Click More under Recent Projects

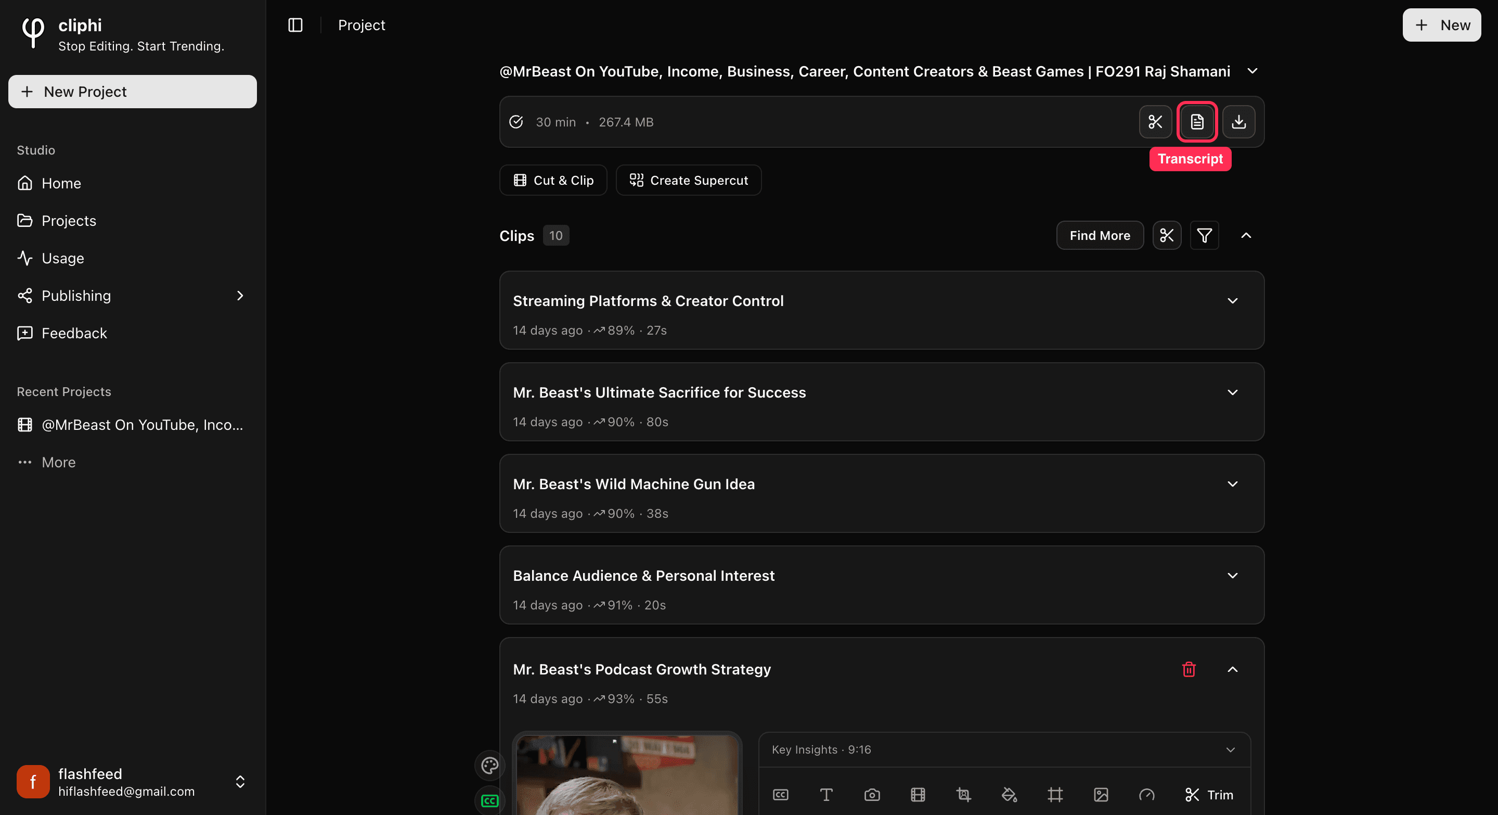pos(133,463)
